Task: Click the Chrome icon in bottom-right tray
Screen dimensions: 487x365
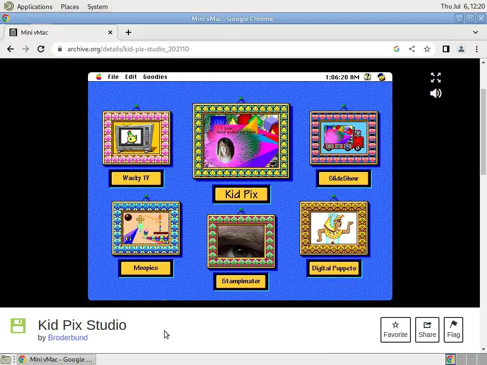Action: point(450,359)
